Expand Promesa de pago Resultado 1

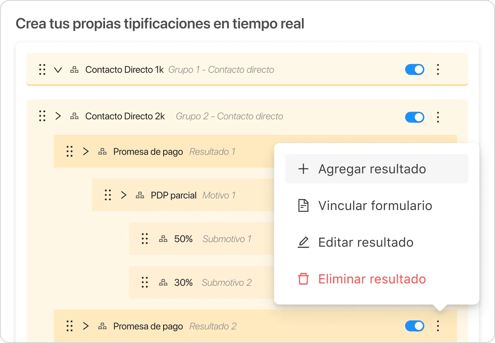[x=86, y=151]
